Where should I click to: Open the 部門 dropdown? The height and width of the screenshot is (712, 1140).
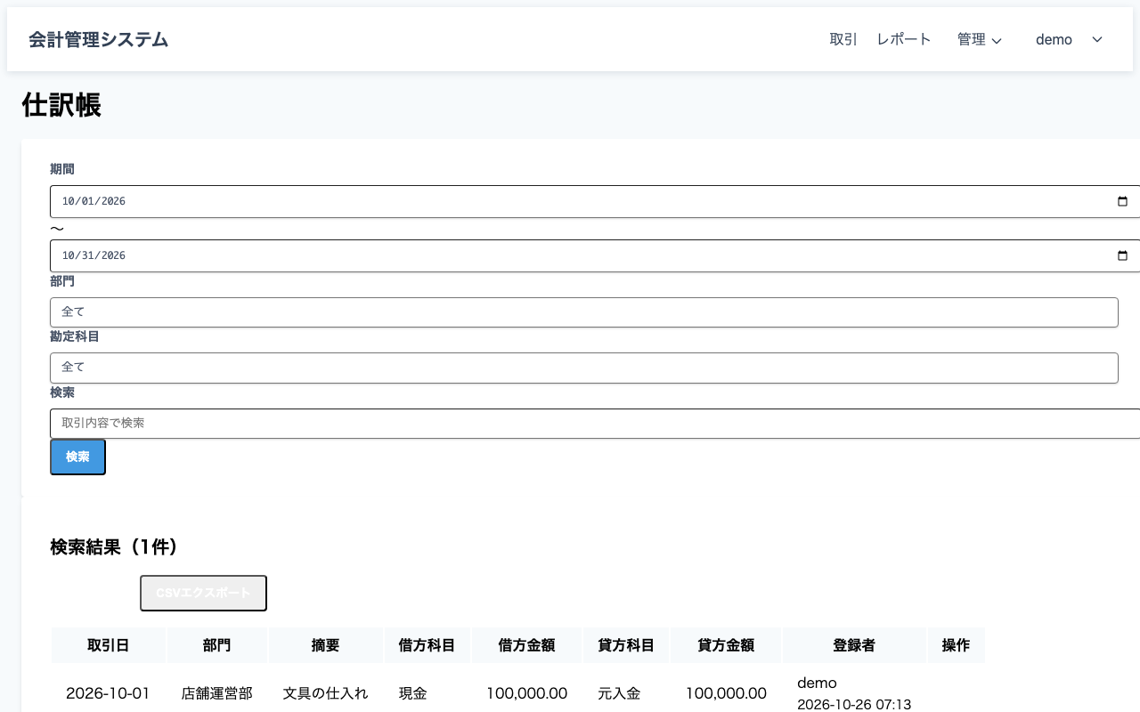tap(584, 312)
